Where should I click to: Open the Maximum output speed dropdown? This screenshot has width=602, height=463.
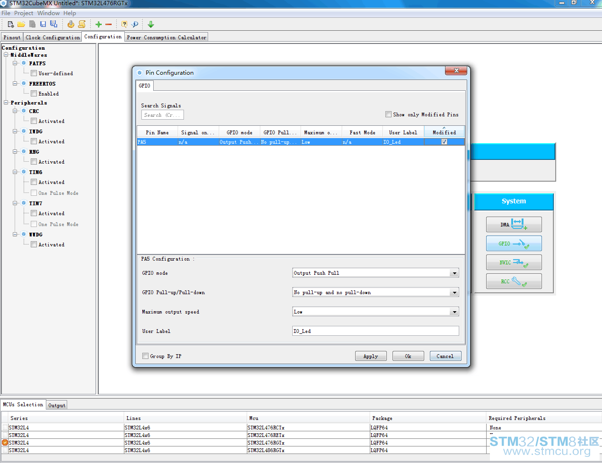pos(454,312)
